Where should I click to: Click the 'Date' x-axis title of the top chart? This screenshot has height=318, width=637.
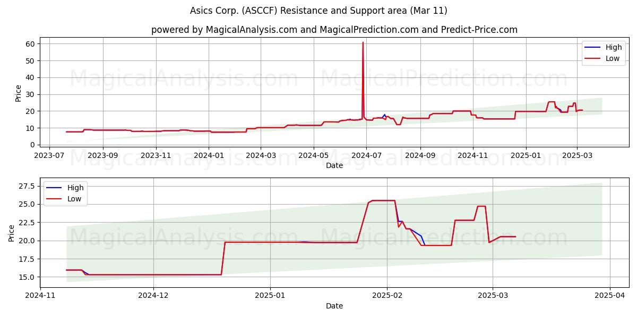click(x=334, y=165)
